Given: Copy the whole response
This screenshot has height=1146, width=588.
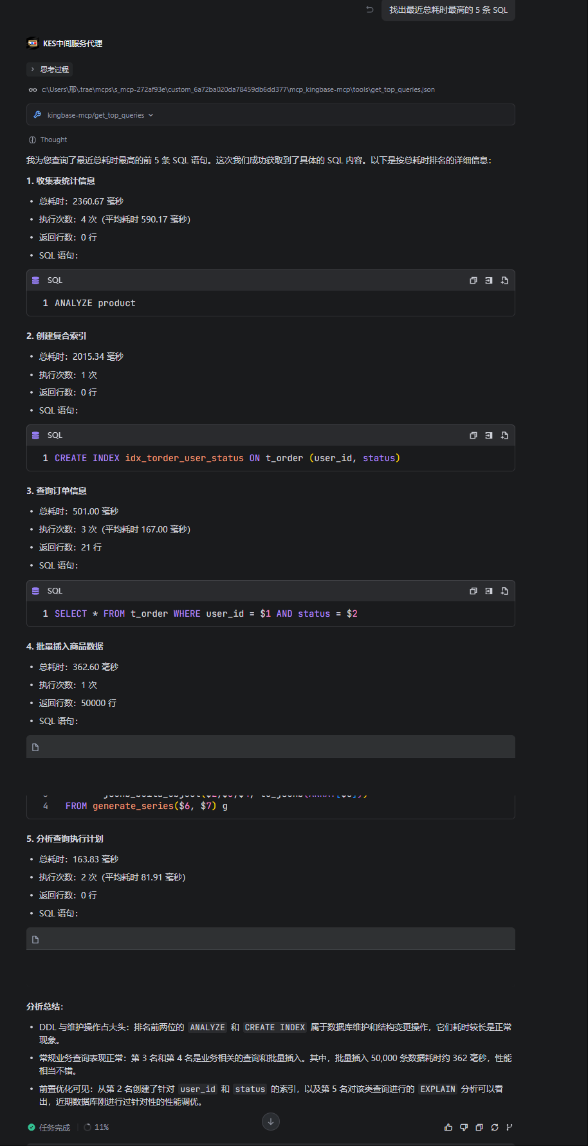Looking at the screenshot, I should click(x=479, y=1127).
